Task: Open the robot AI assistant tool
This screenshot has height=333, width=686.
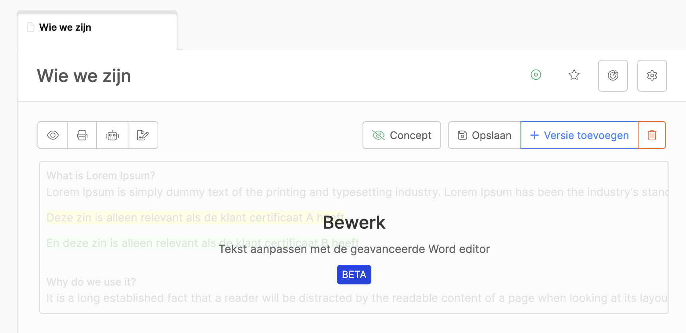Action: click(112, 135)
